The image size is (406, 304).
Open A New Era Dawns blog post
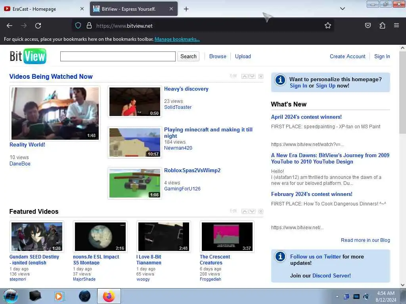click(330, 158)
